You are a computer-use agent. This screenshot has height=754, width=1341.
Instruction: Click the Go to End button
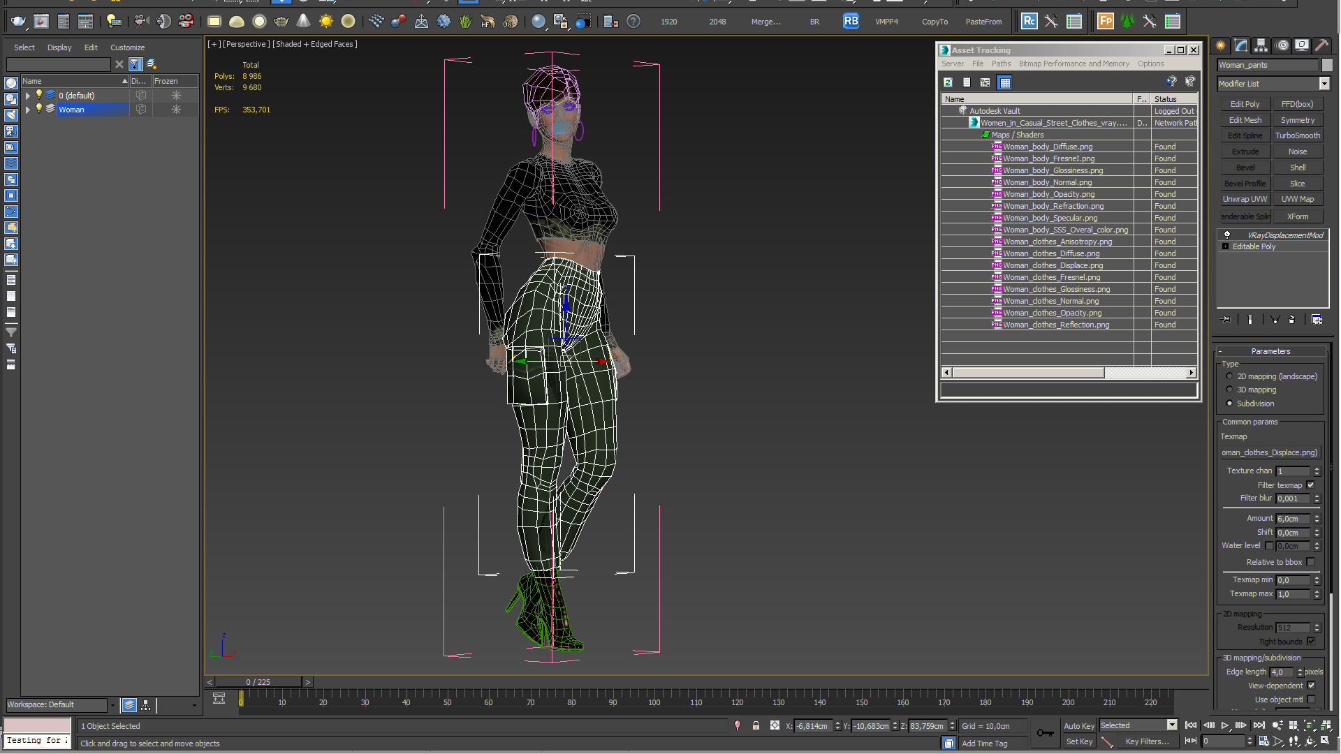coord(1259,726)
